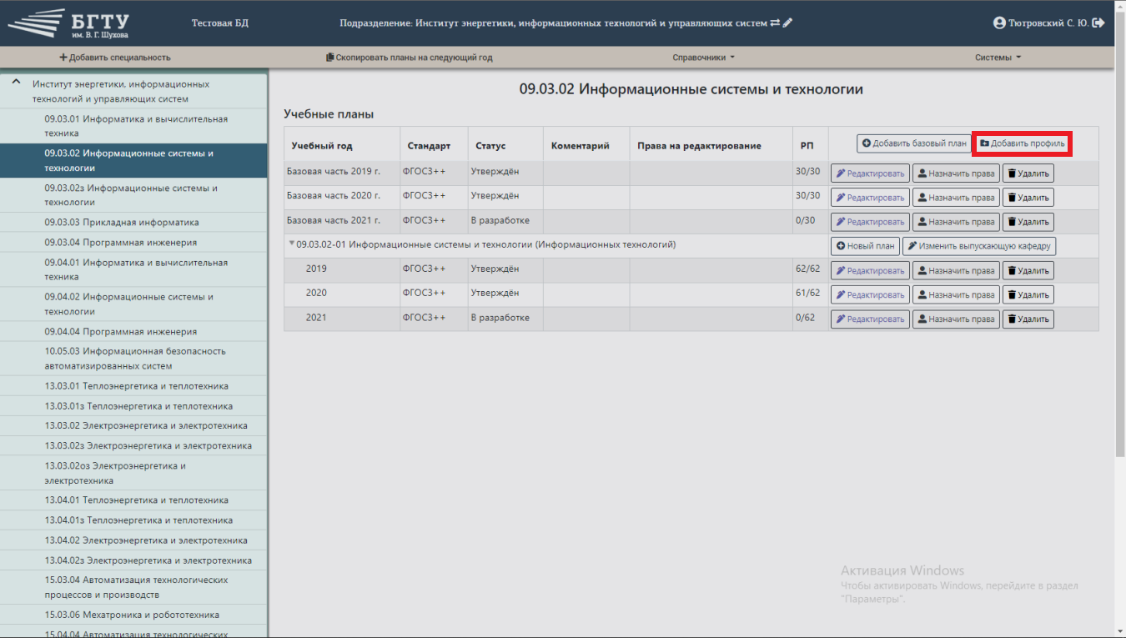Assign rights for Базовая часть 2020 г.

click(x=956, y=198)
